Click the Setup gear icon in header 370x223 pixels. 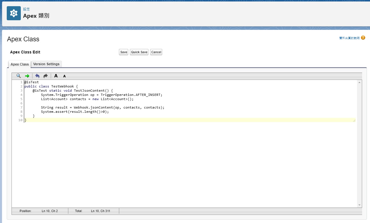(x=13, y=13)
